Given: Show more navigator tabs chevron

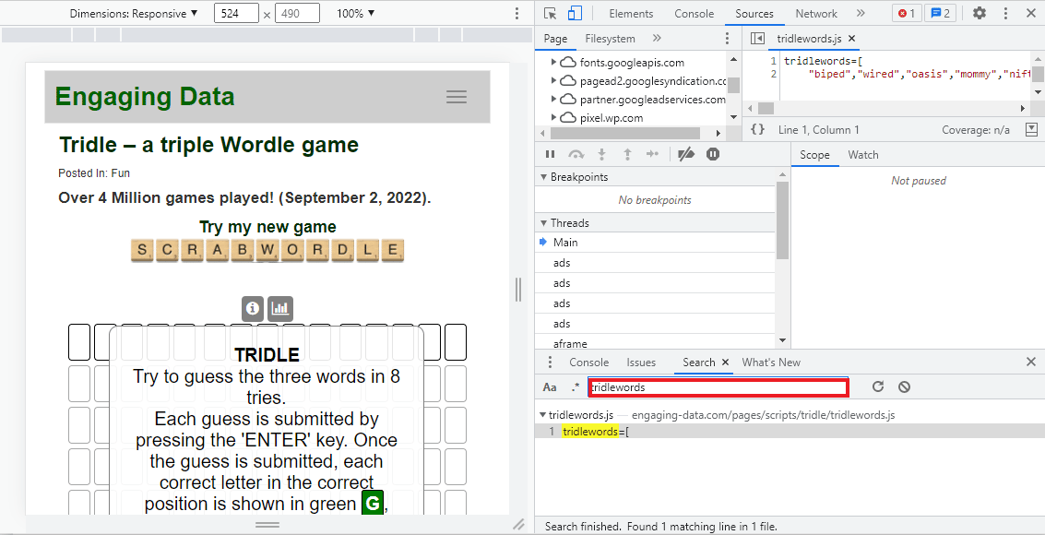Looking at the screenshot, I should point(657,39).
